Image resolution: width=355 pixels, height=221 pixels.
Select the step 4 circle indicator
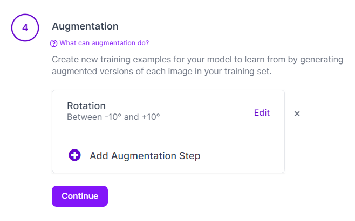click(x=25, y=28)
